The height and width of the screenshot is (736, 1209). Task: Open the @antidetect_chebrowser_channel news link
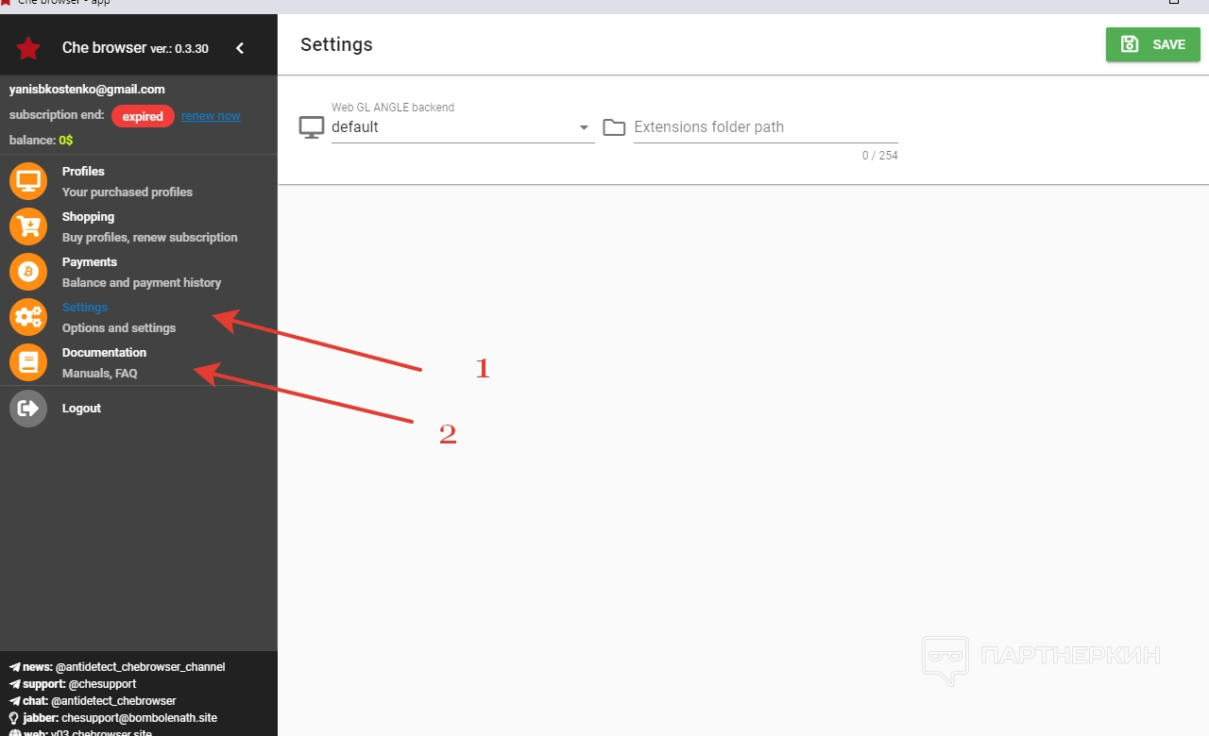[x=140, y=667]
